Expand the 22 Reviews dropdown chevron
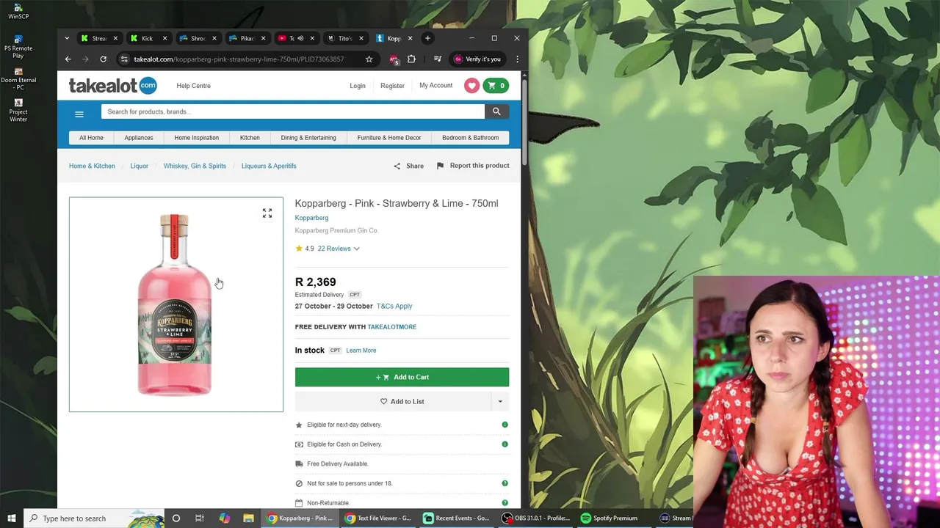Image resolution: width=940 pixels, height=528 pixels. point(356,249)
